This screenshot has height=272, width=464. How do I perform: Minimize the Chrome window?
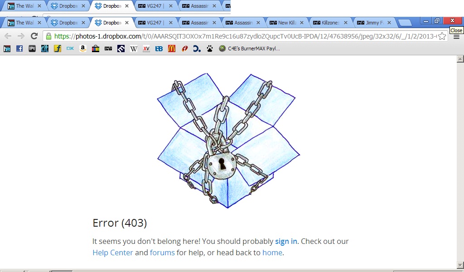point(426,21)
